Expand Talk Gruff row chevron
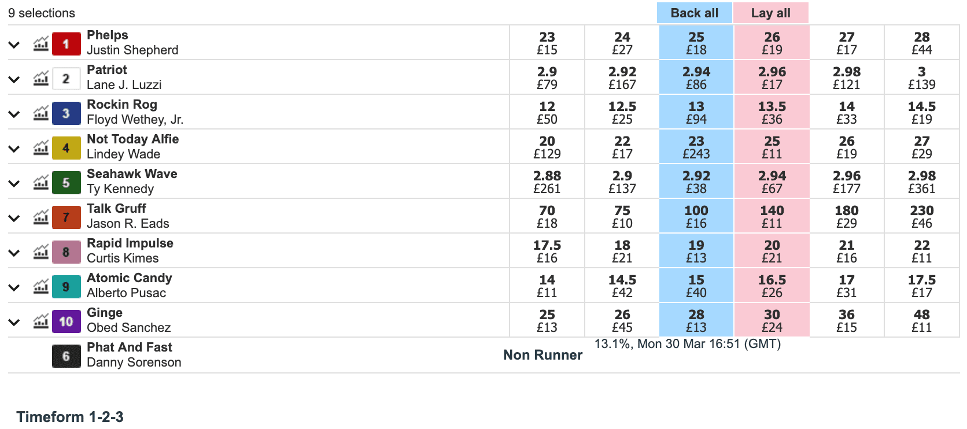 point(14,218)
